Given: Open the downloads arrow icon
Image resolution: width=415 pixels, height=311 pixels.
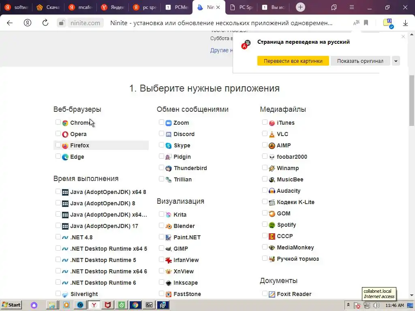Looking at the screenshot, I should tap(405, 23).
